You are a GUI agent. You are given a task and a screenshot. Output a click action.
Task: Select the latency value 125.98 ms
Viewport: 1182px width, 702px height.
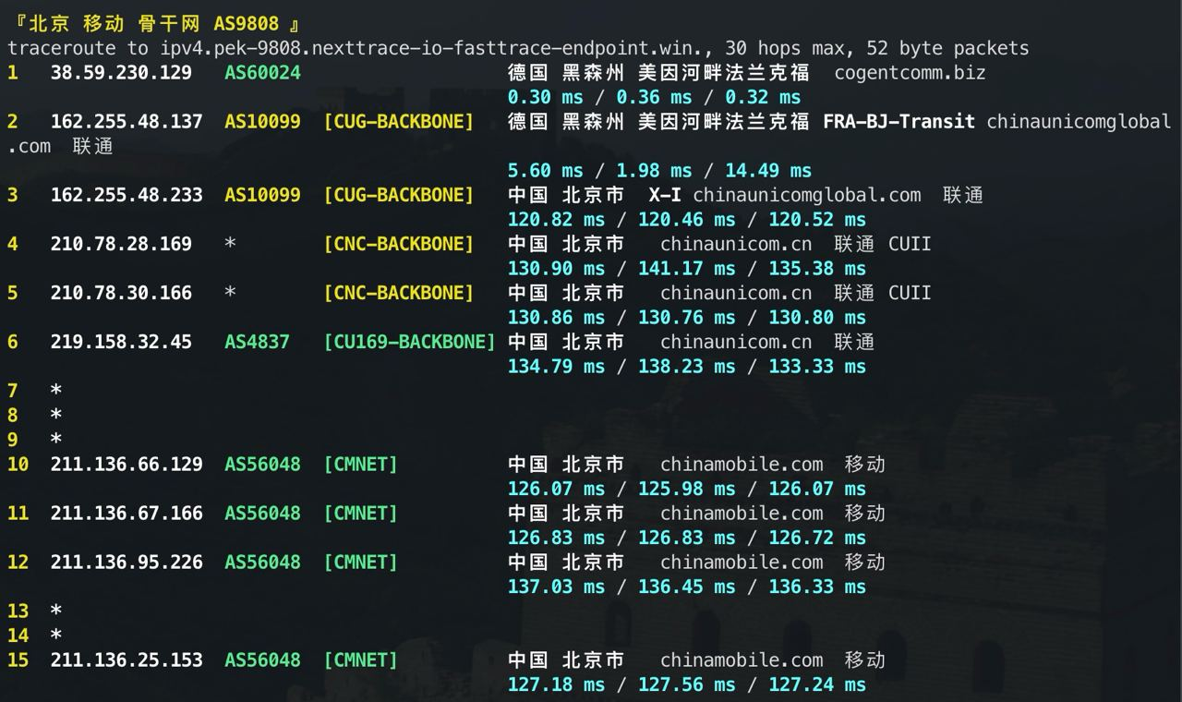point(687,489)
